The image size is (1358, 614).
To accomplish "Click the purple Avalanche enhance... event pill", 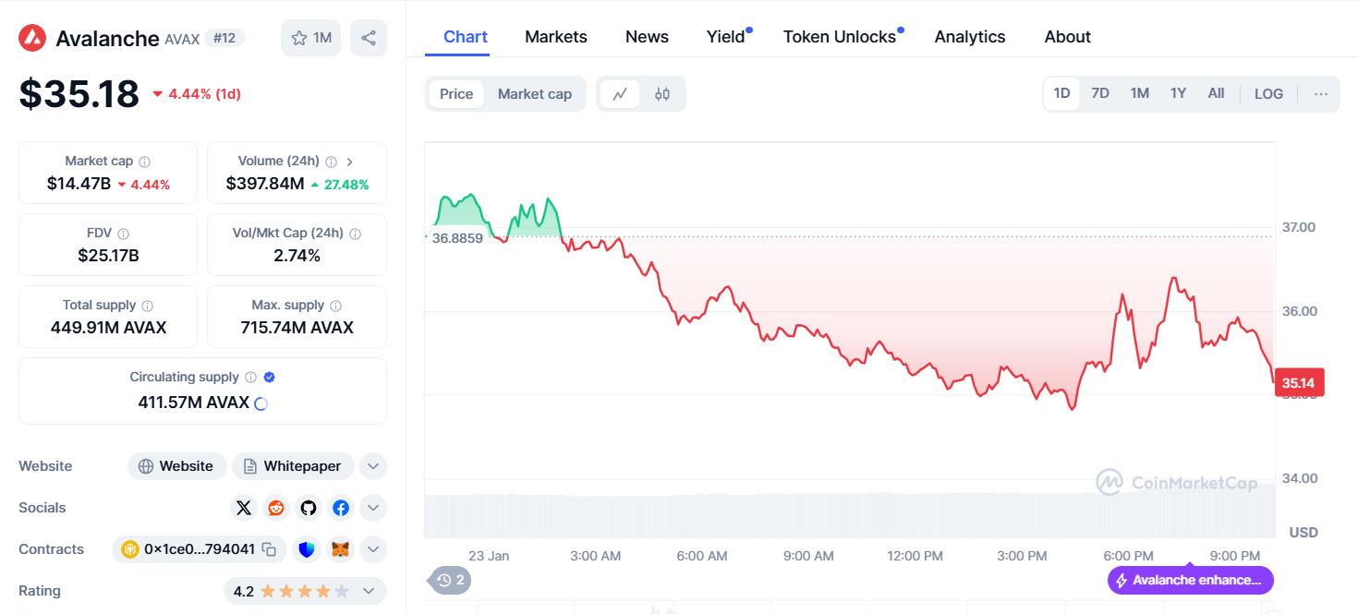I will (x=1191, y=580).
